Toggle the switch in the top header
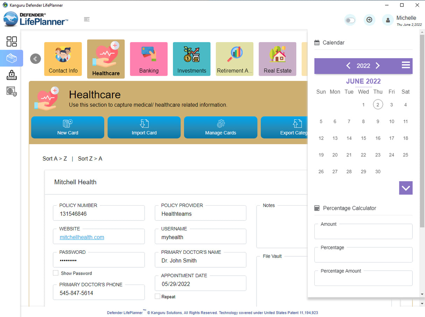 coord(350,20)
